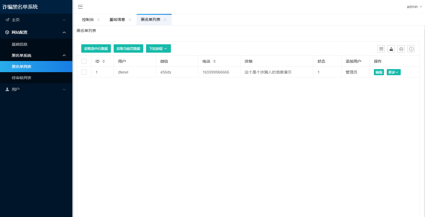Switch to the 基础信息 tab
The image size is (425, 217).
pos(118,19)
